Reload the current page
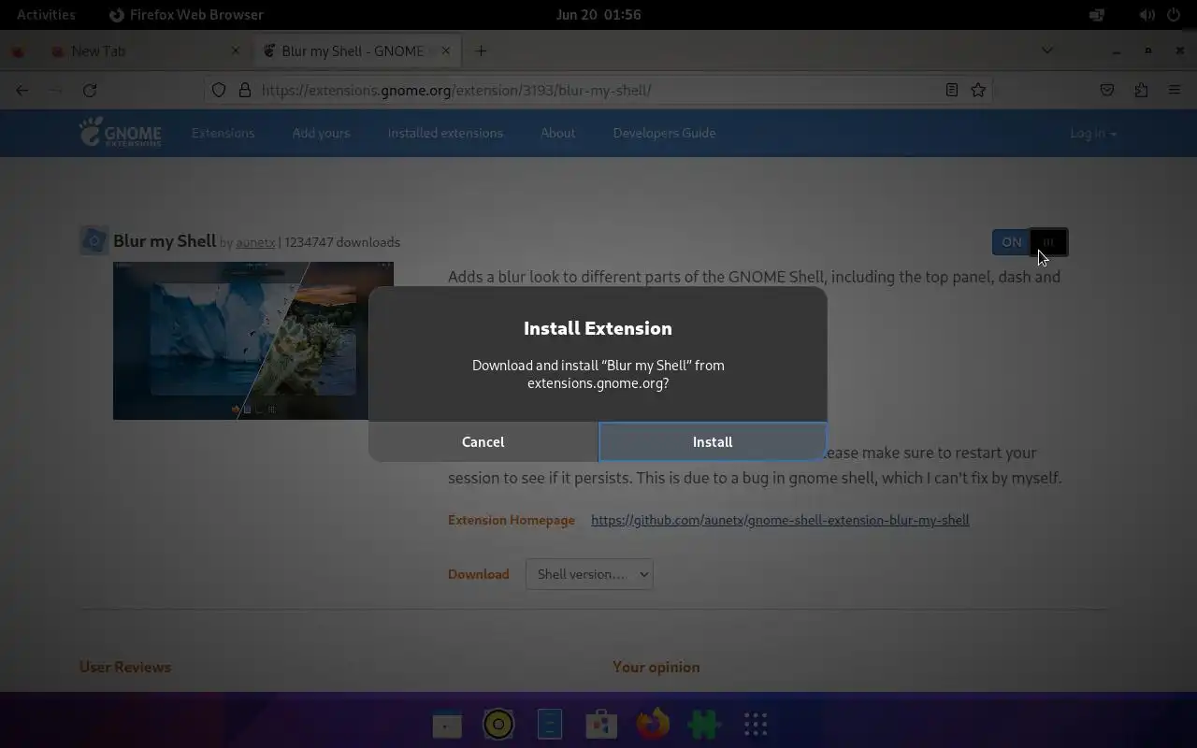Viewport: 1197px width, 748px height. (x=90, y=90)
